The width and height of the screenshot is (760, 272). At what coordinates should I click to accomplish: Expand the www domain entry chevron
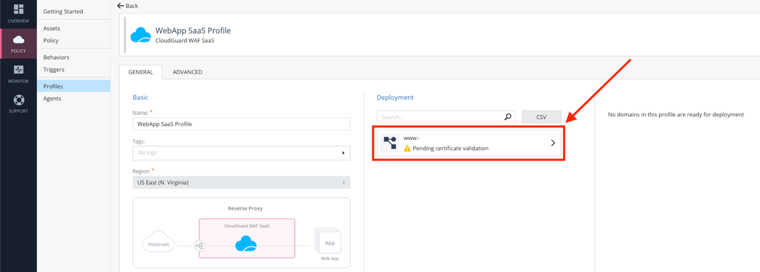[x=553, y=143]
